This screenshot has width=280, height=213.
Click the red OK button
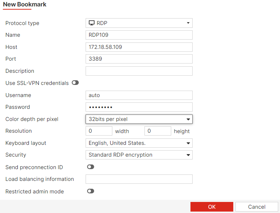[212, 207]
